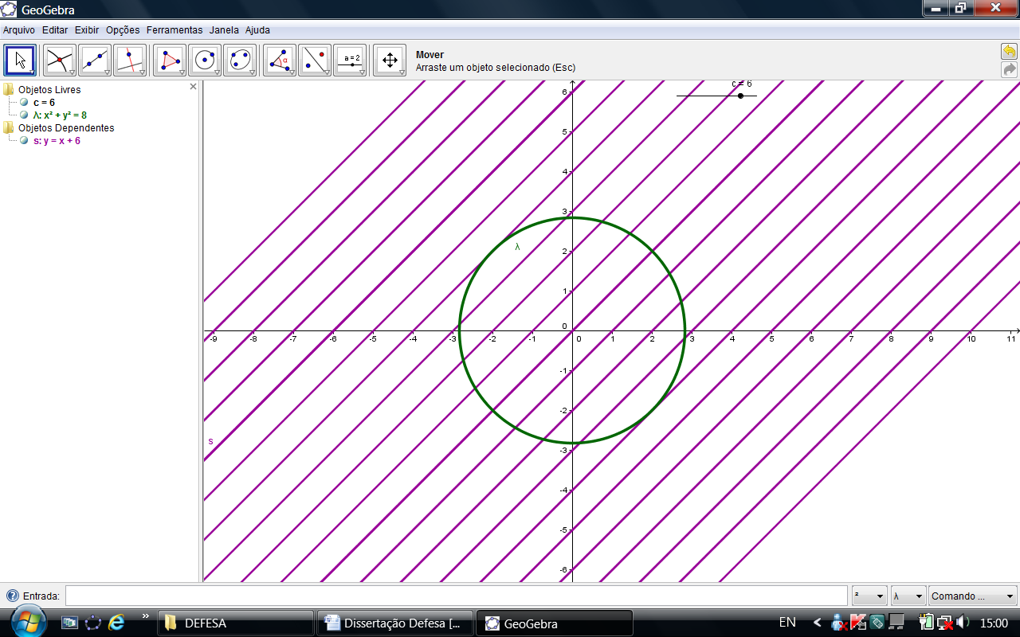
Task: Open the Arquivo menu
Action: 19,30
